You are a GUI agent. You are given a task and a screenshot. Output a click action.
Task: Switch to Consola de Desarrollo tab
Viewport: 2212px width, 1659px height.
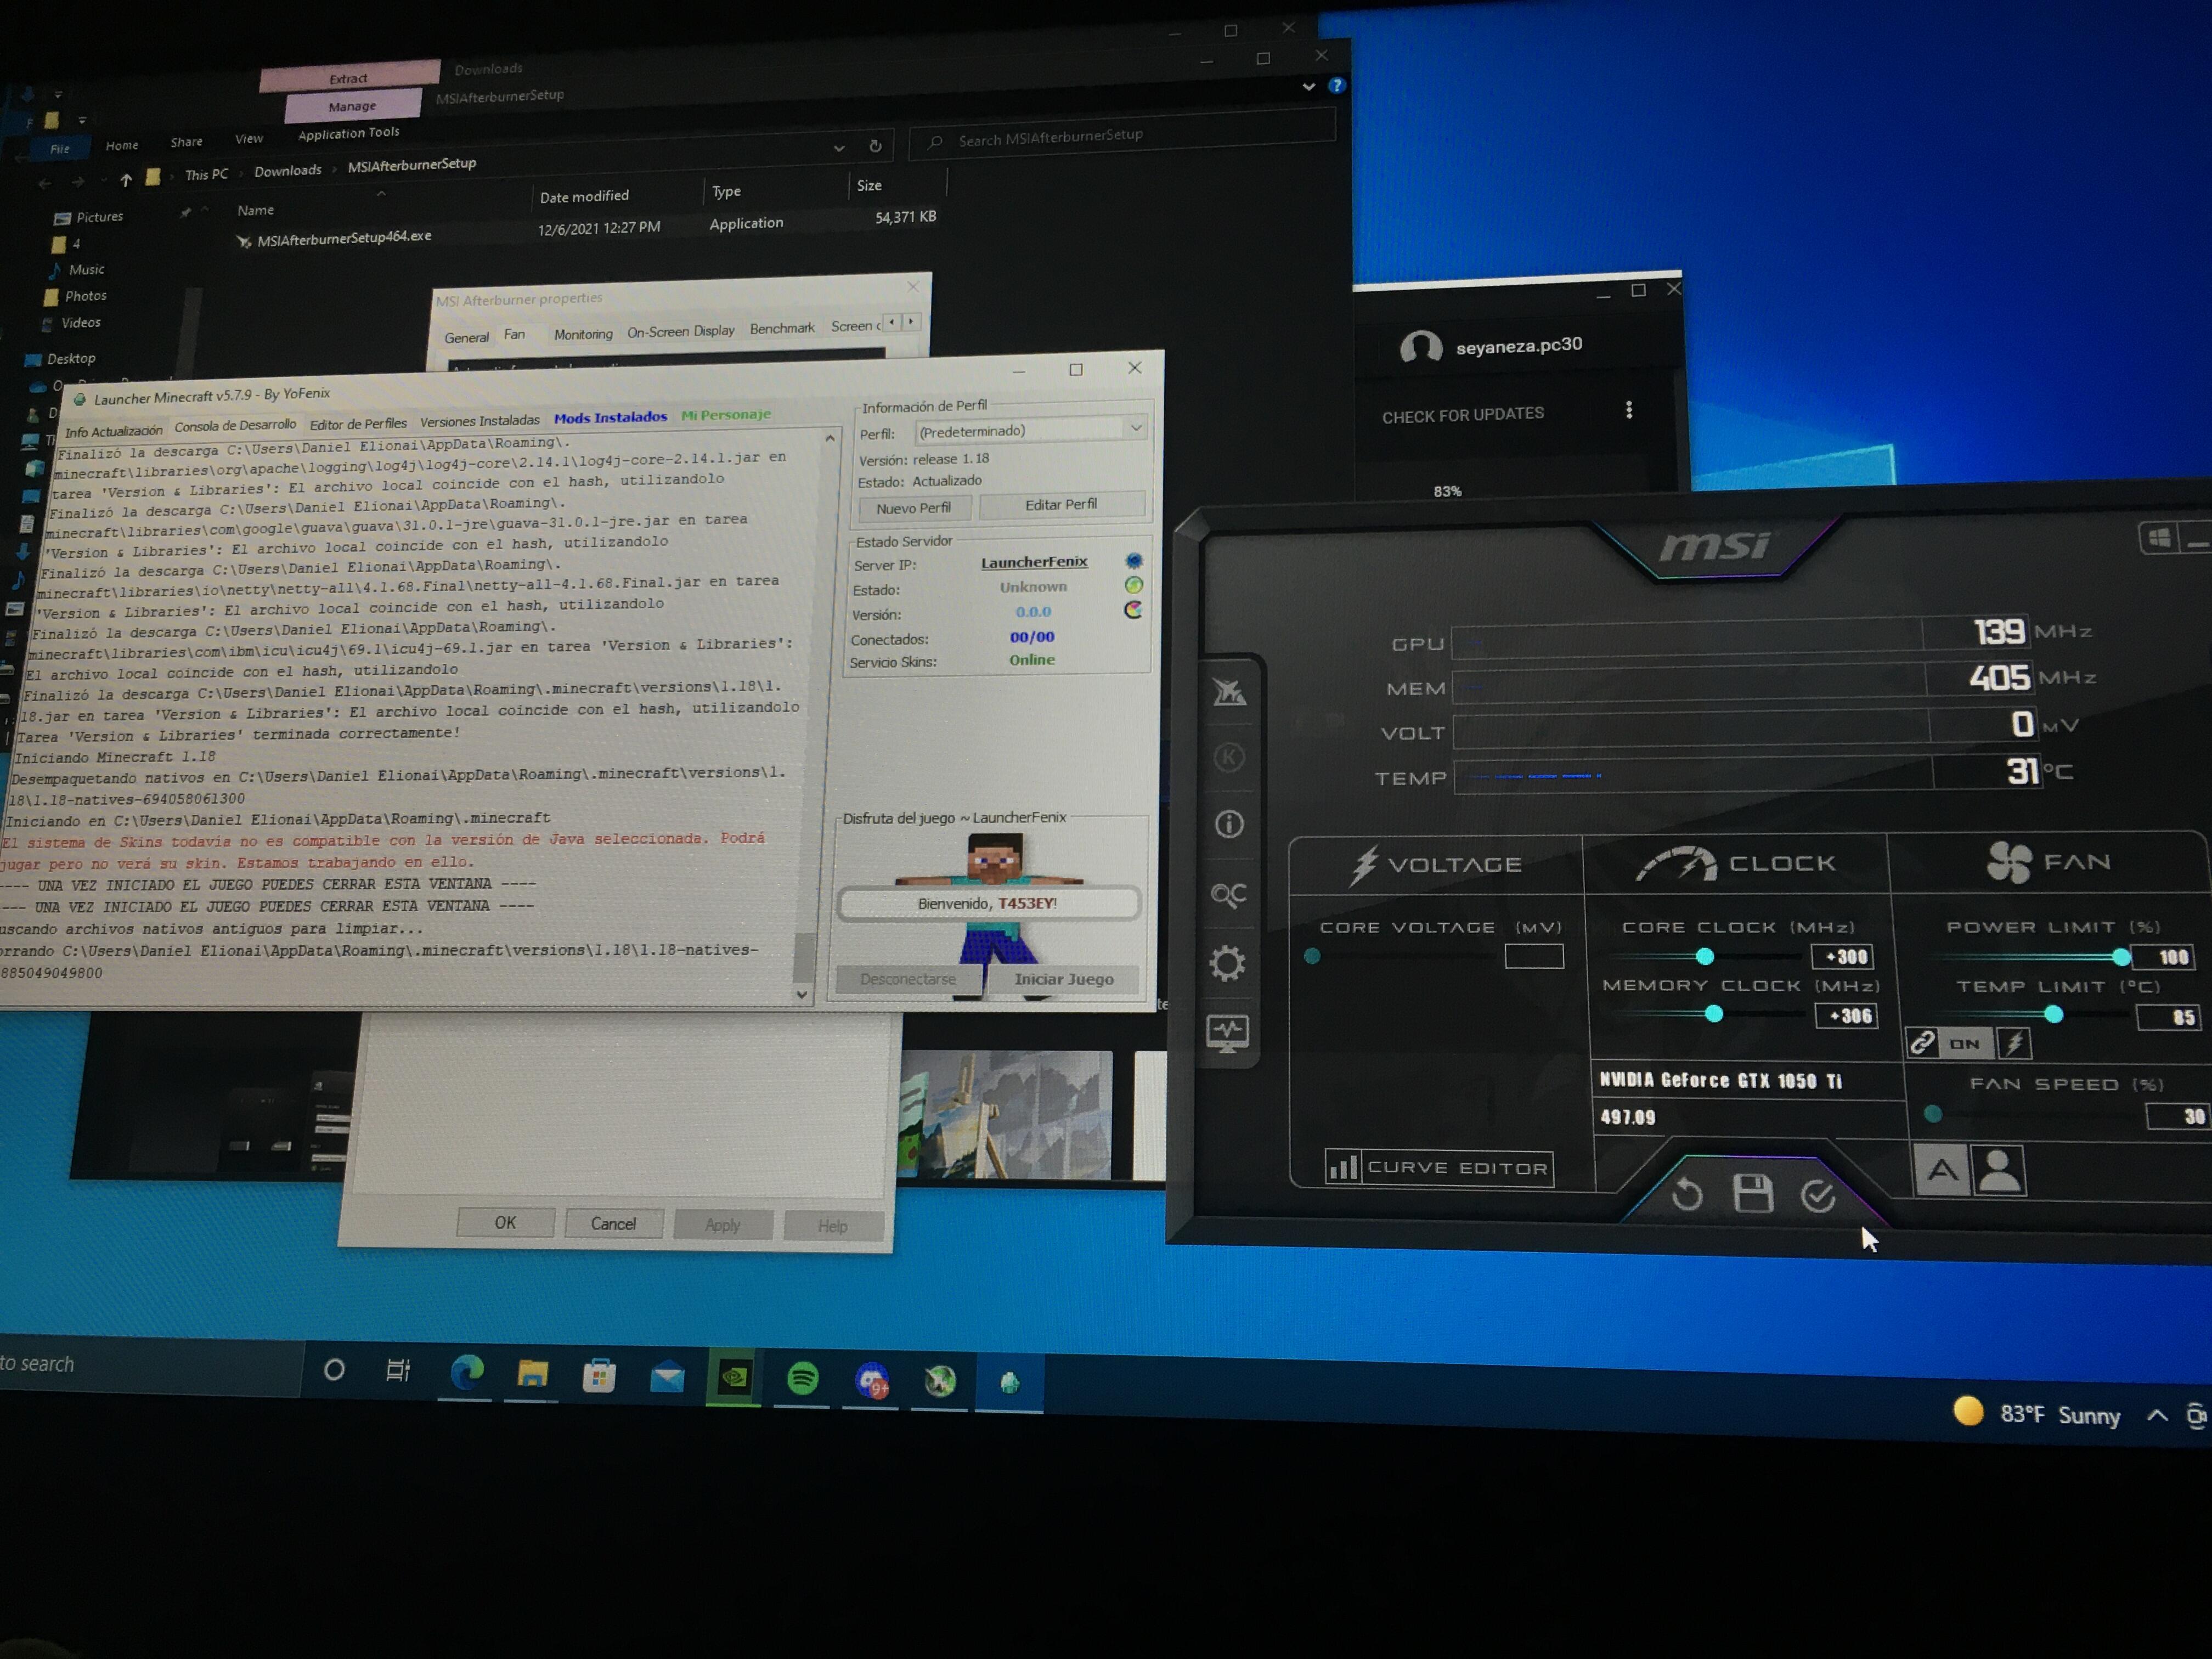(x=235, y=426)
